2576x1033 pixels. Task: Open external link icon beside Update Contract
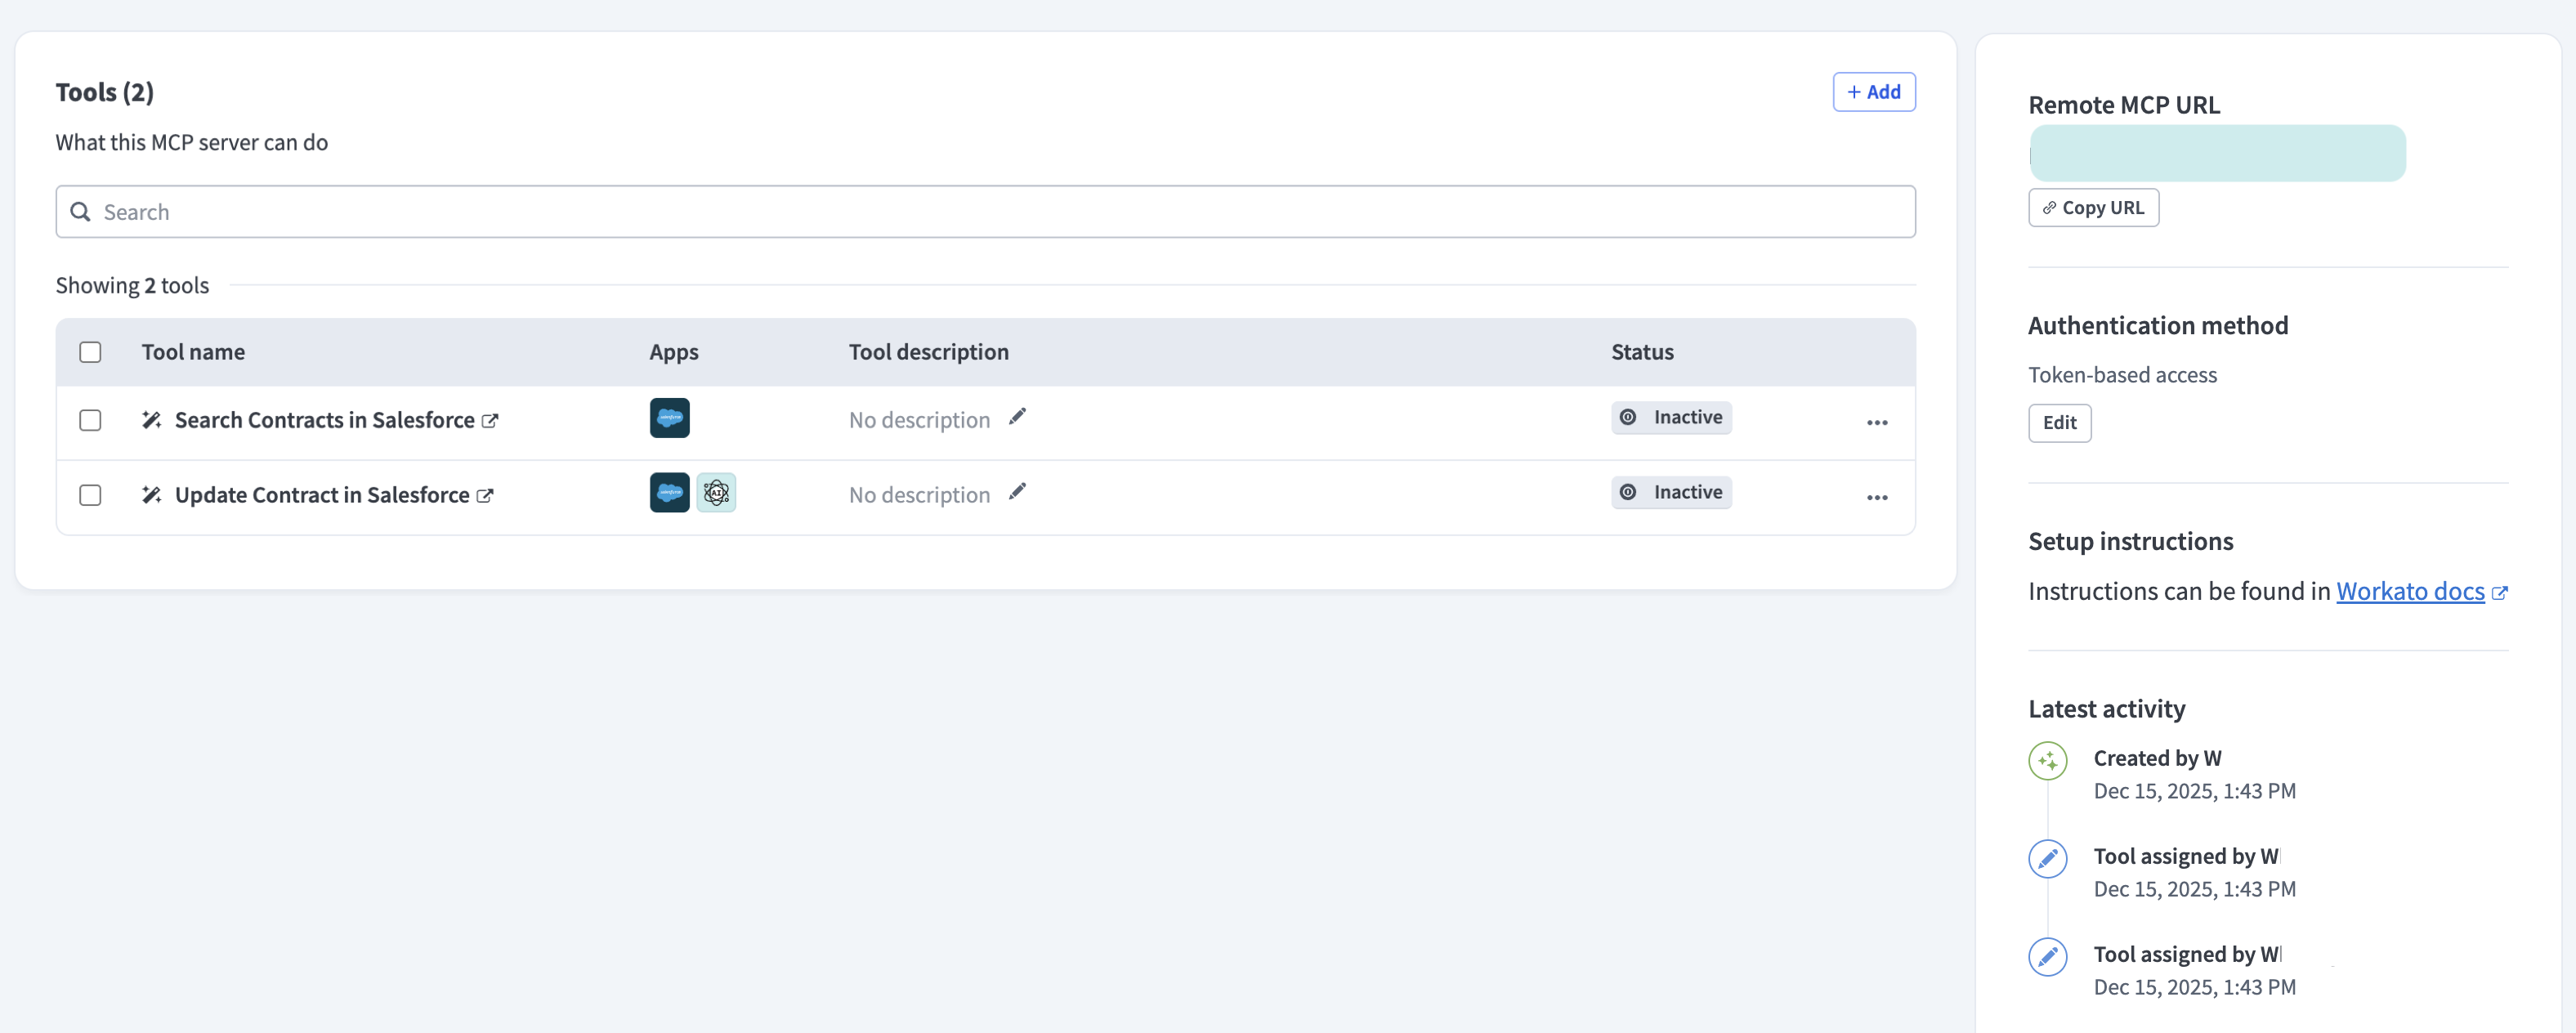click(x=485, y=496)
